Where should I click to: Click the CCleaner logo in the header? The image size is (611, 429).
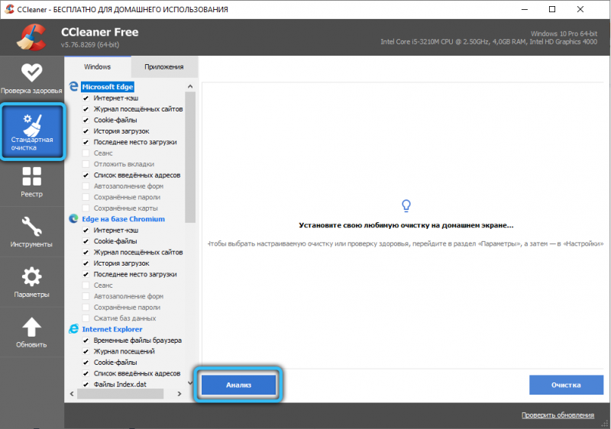coord(32,37)
